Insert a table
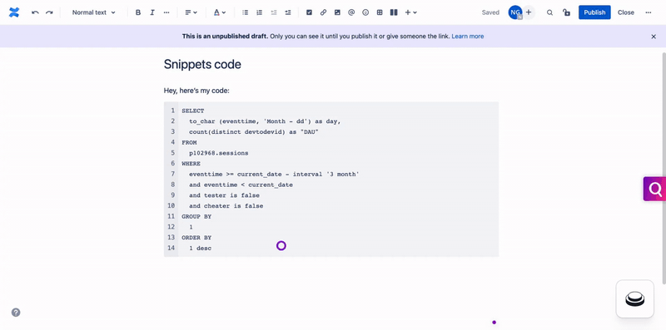Image resolution: width=666 pixels, height=330 pixels. click(x=380, y=12)
